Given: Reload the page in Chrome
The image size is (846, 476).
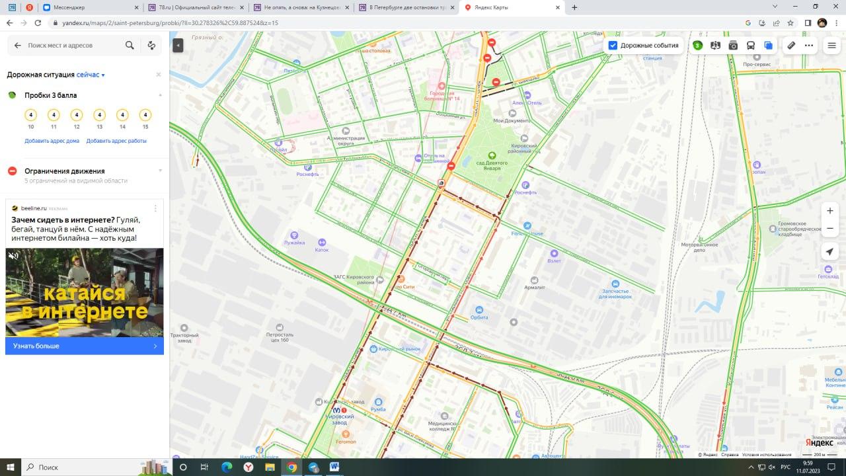Looking at the screenshot, I should coord(38,22).
